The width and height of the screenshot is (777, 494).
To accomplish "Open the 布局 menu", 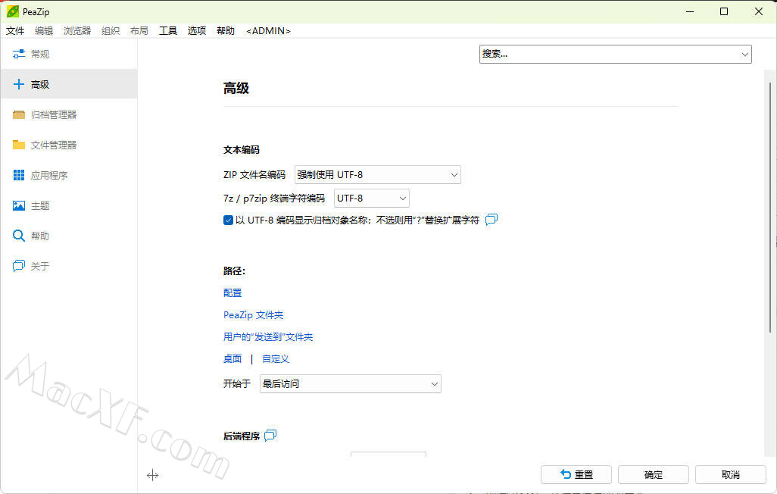I will pos(139,31).
